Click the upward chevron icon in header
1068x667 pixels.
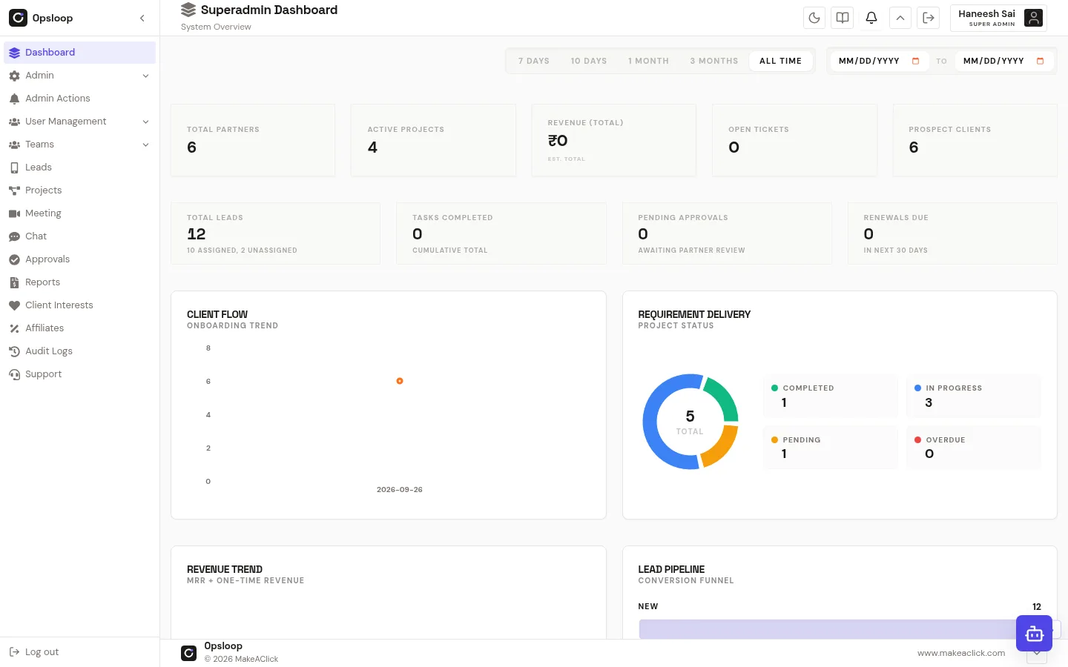(x=900, y=18)
